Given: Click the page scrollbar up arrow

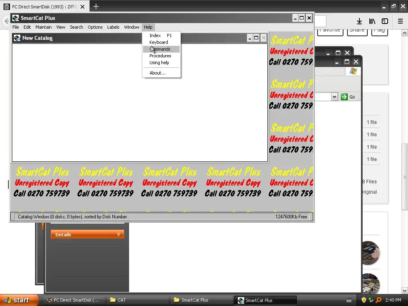Looking at the screenshot, I should tap(405, 33).
